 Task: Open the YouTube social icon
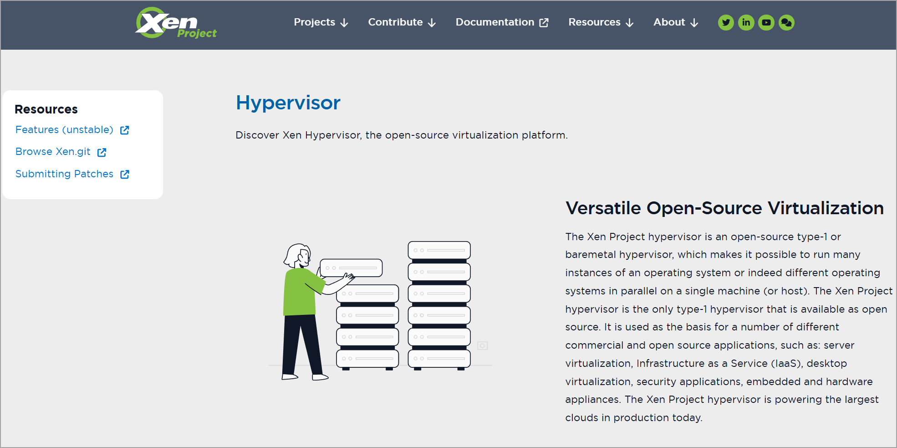click(x=766, y=22)
